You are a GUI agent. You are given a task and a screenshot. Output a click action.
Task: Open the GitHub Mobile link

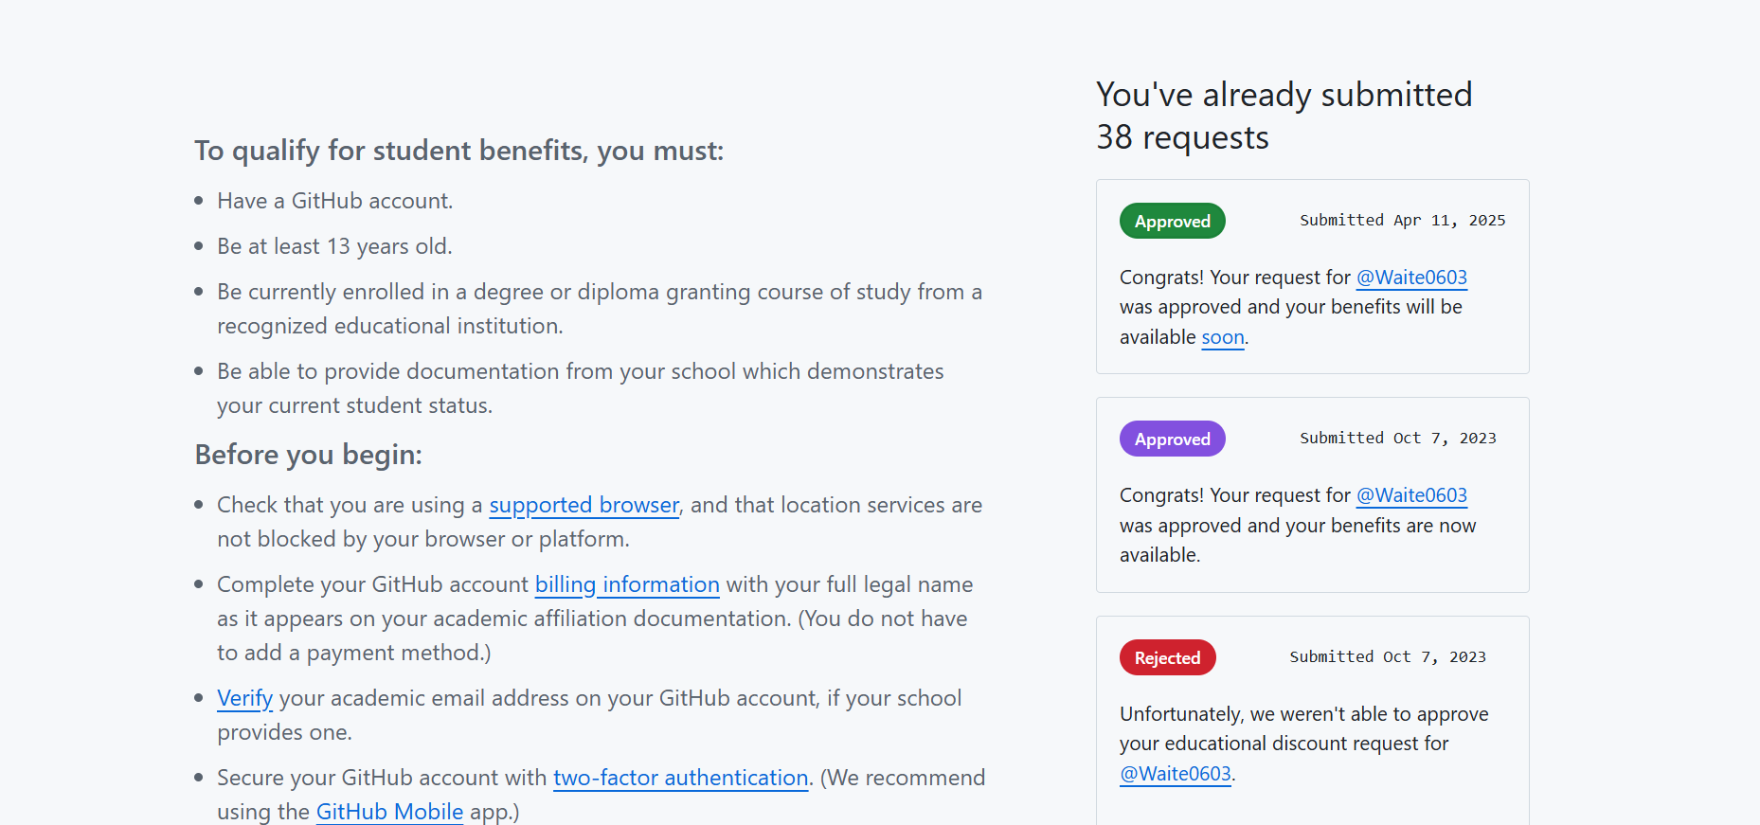[x=389, y=812]
